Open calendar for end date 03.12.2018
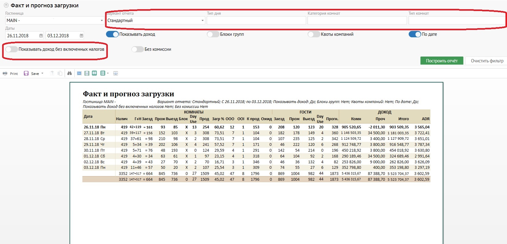The height and width of the screenshot is (244, 507). (x=81, y=36)
